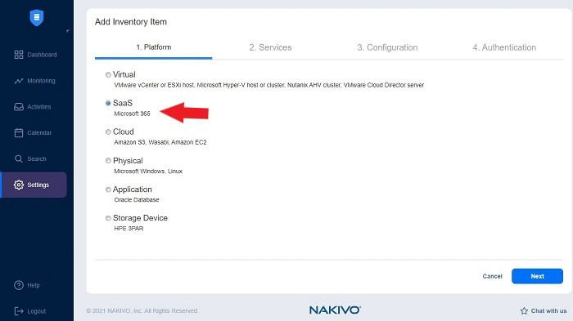
Task: Open the Search magnifier icon
Action: tap(19, 158)
